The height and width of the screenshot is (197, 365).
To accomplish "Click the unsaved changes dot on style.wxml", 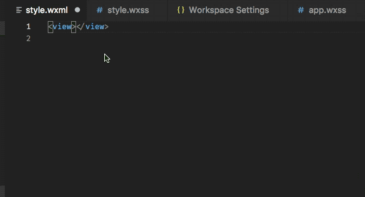I will (x=77, y=10).
